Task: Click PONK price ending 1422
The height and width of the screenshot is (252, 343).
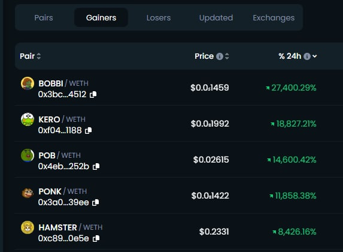Action: click(210, 196)
